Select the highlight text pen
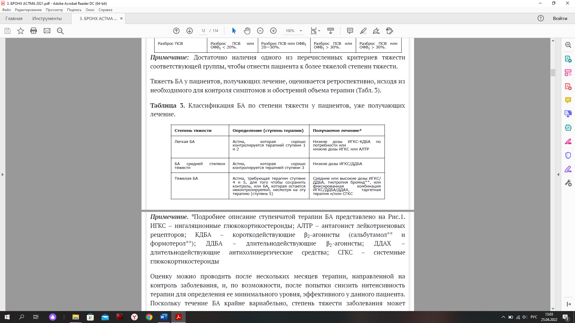The width and height of the screenshot is (575, 323). [363, 31]
